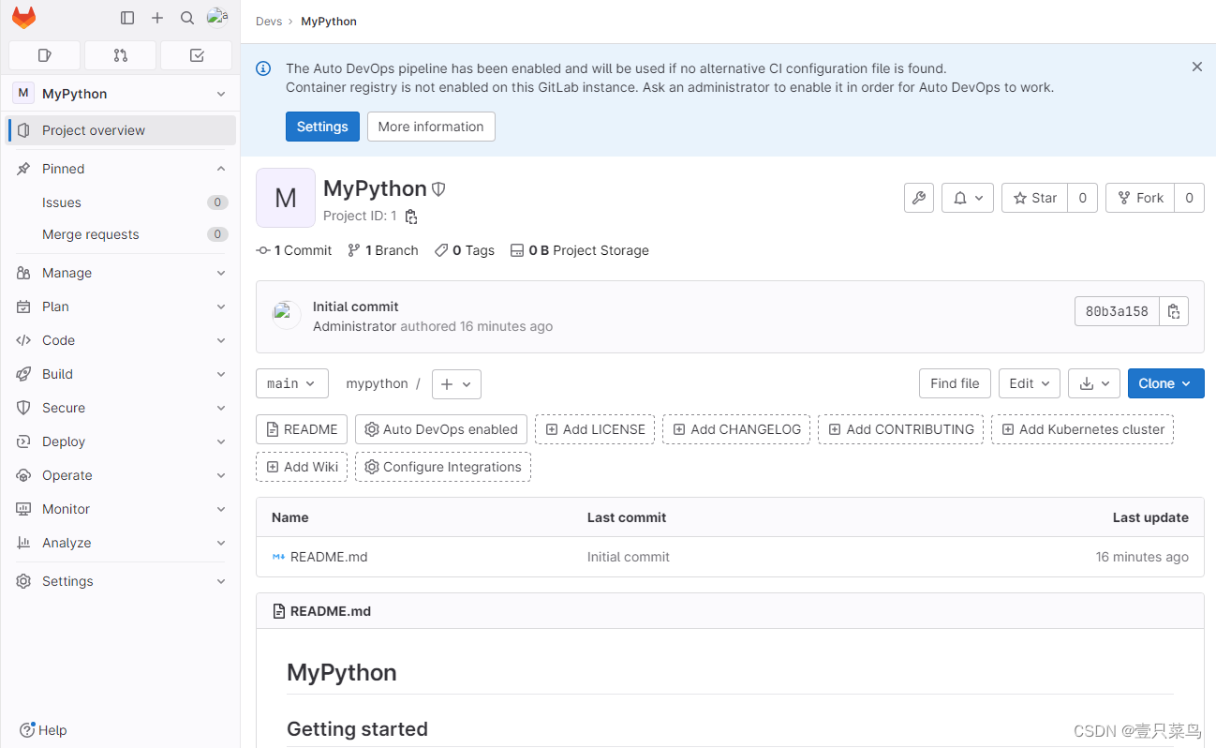Image resolution: width=1216 pixels, height=748 pixels.
Task: Open the to-do list shortcut icon
Action: 196,55
